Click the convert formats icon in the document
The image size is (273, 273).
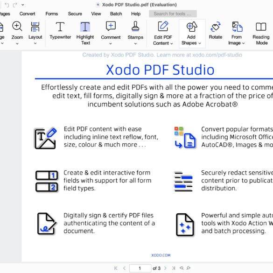[x=185, y=138]
